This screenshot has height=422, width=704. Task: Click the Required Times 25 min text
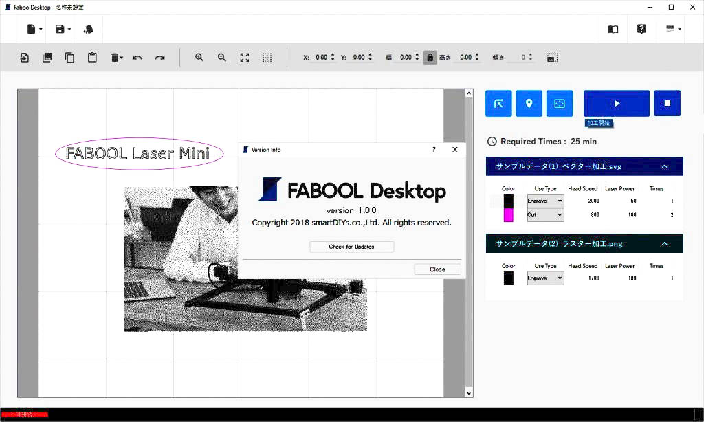tap(549, 142)
